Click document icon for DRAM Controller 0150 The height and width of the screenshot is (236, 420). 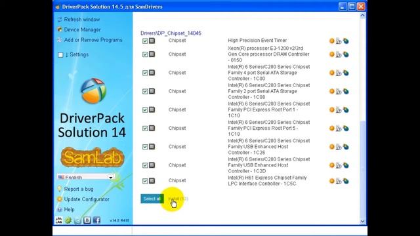click(339, 54)
